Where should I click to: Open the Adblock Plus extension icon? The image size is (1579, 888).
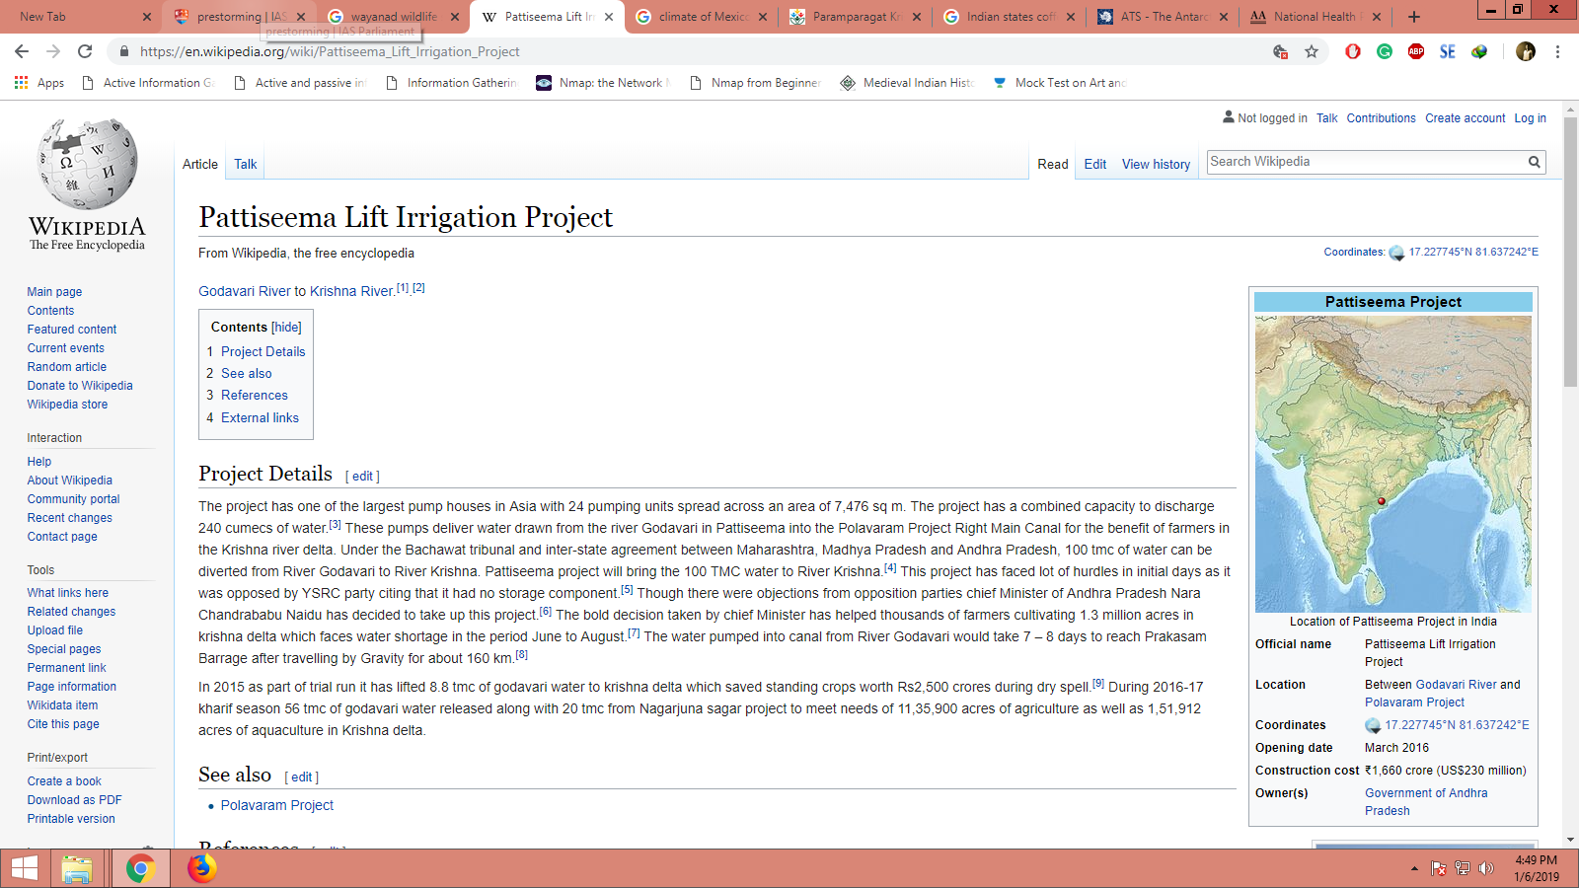(x=1416, y=51)
